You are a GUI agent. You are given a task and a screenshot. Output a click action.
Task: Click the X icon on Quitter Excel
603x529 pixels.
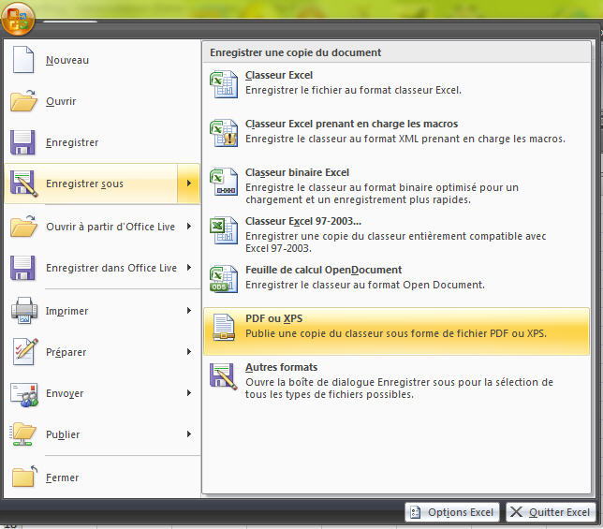(516, 512)
